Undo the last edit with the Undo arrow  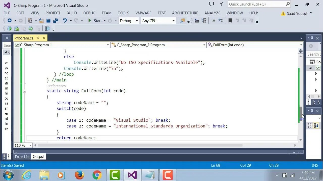point(65,21)
